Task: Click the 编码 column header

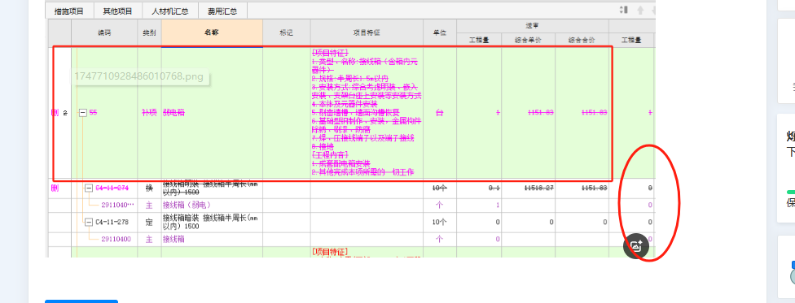Action: [104, 32]
